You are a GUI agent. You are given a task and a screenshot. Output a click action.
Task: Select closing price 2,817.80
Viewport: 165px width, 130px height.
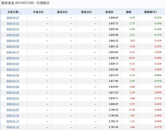pos(113,81)
